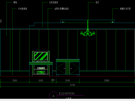The width and height of the screenshot is (135, 101).
Task: Select the 暗藏日光灯管 annotation label
Action: (x=125, y=9)
